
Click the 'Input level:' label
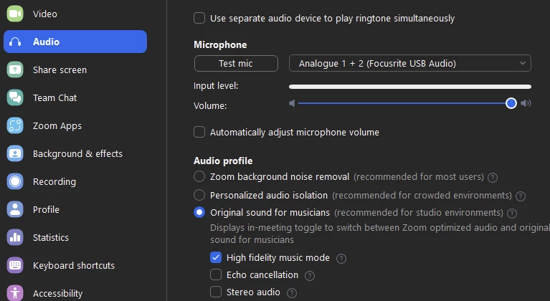pyautogui.click(x=216, y=86)
